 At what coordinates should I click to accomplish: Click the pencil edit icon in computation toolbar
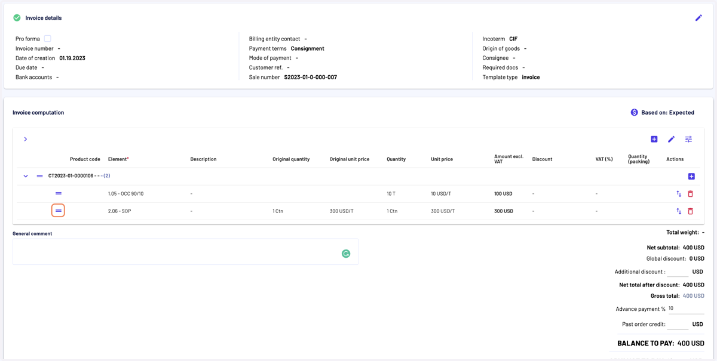[x=671, y=139]
